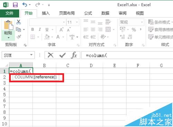Click the Cut scissors icon
This screenshot has height=127, width=173.
19,22
